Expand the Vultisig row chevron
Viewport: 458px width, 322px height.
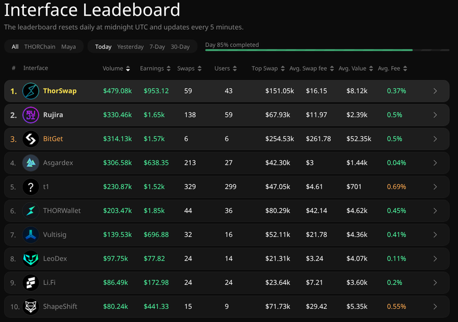[435, 235]
